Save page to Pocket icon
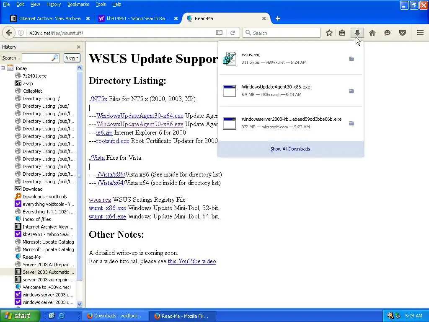This screenshot has height=322, width=429. 403,33
